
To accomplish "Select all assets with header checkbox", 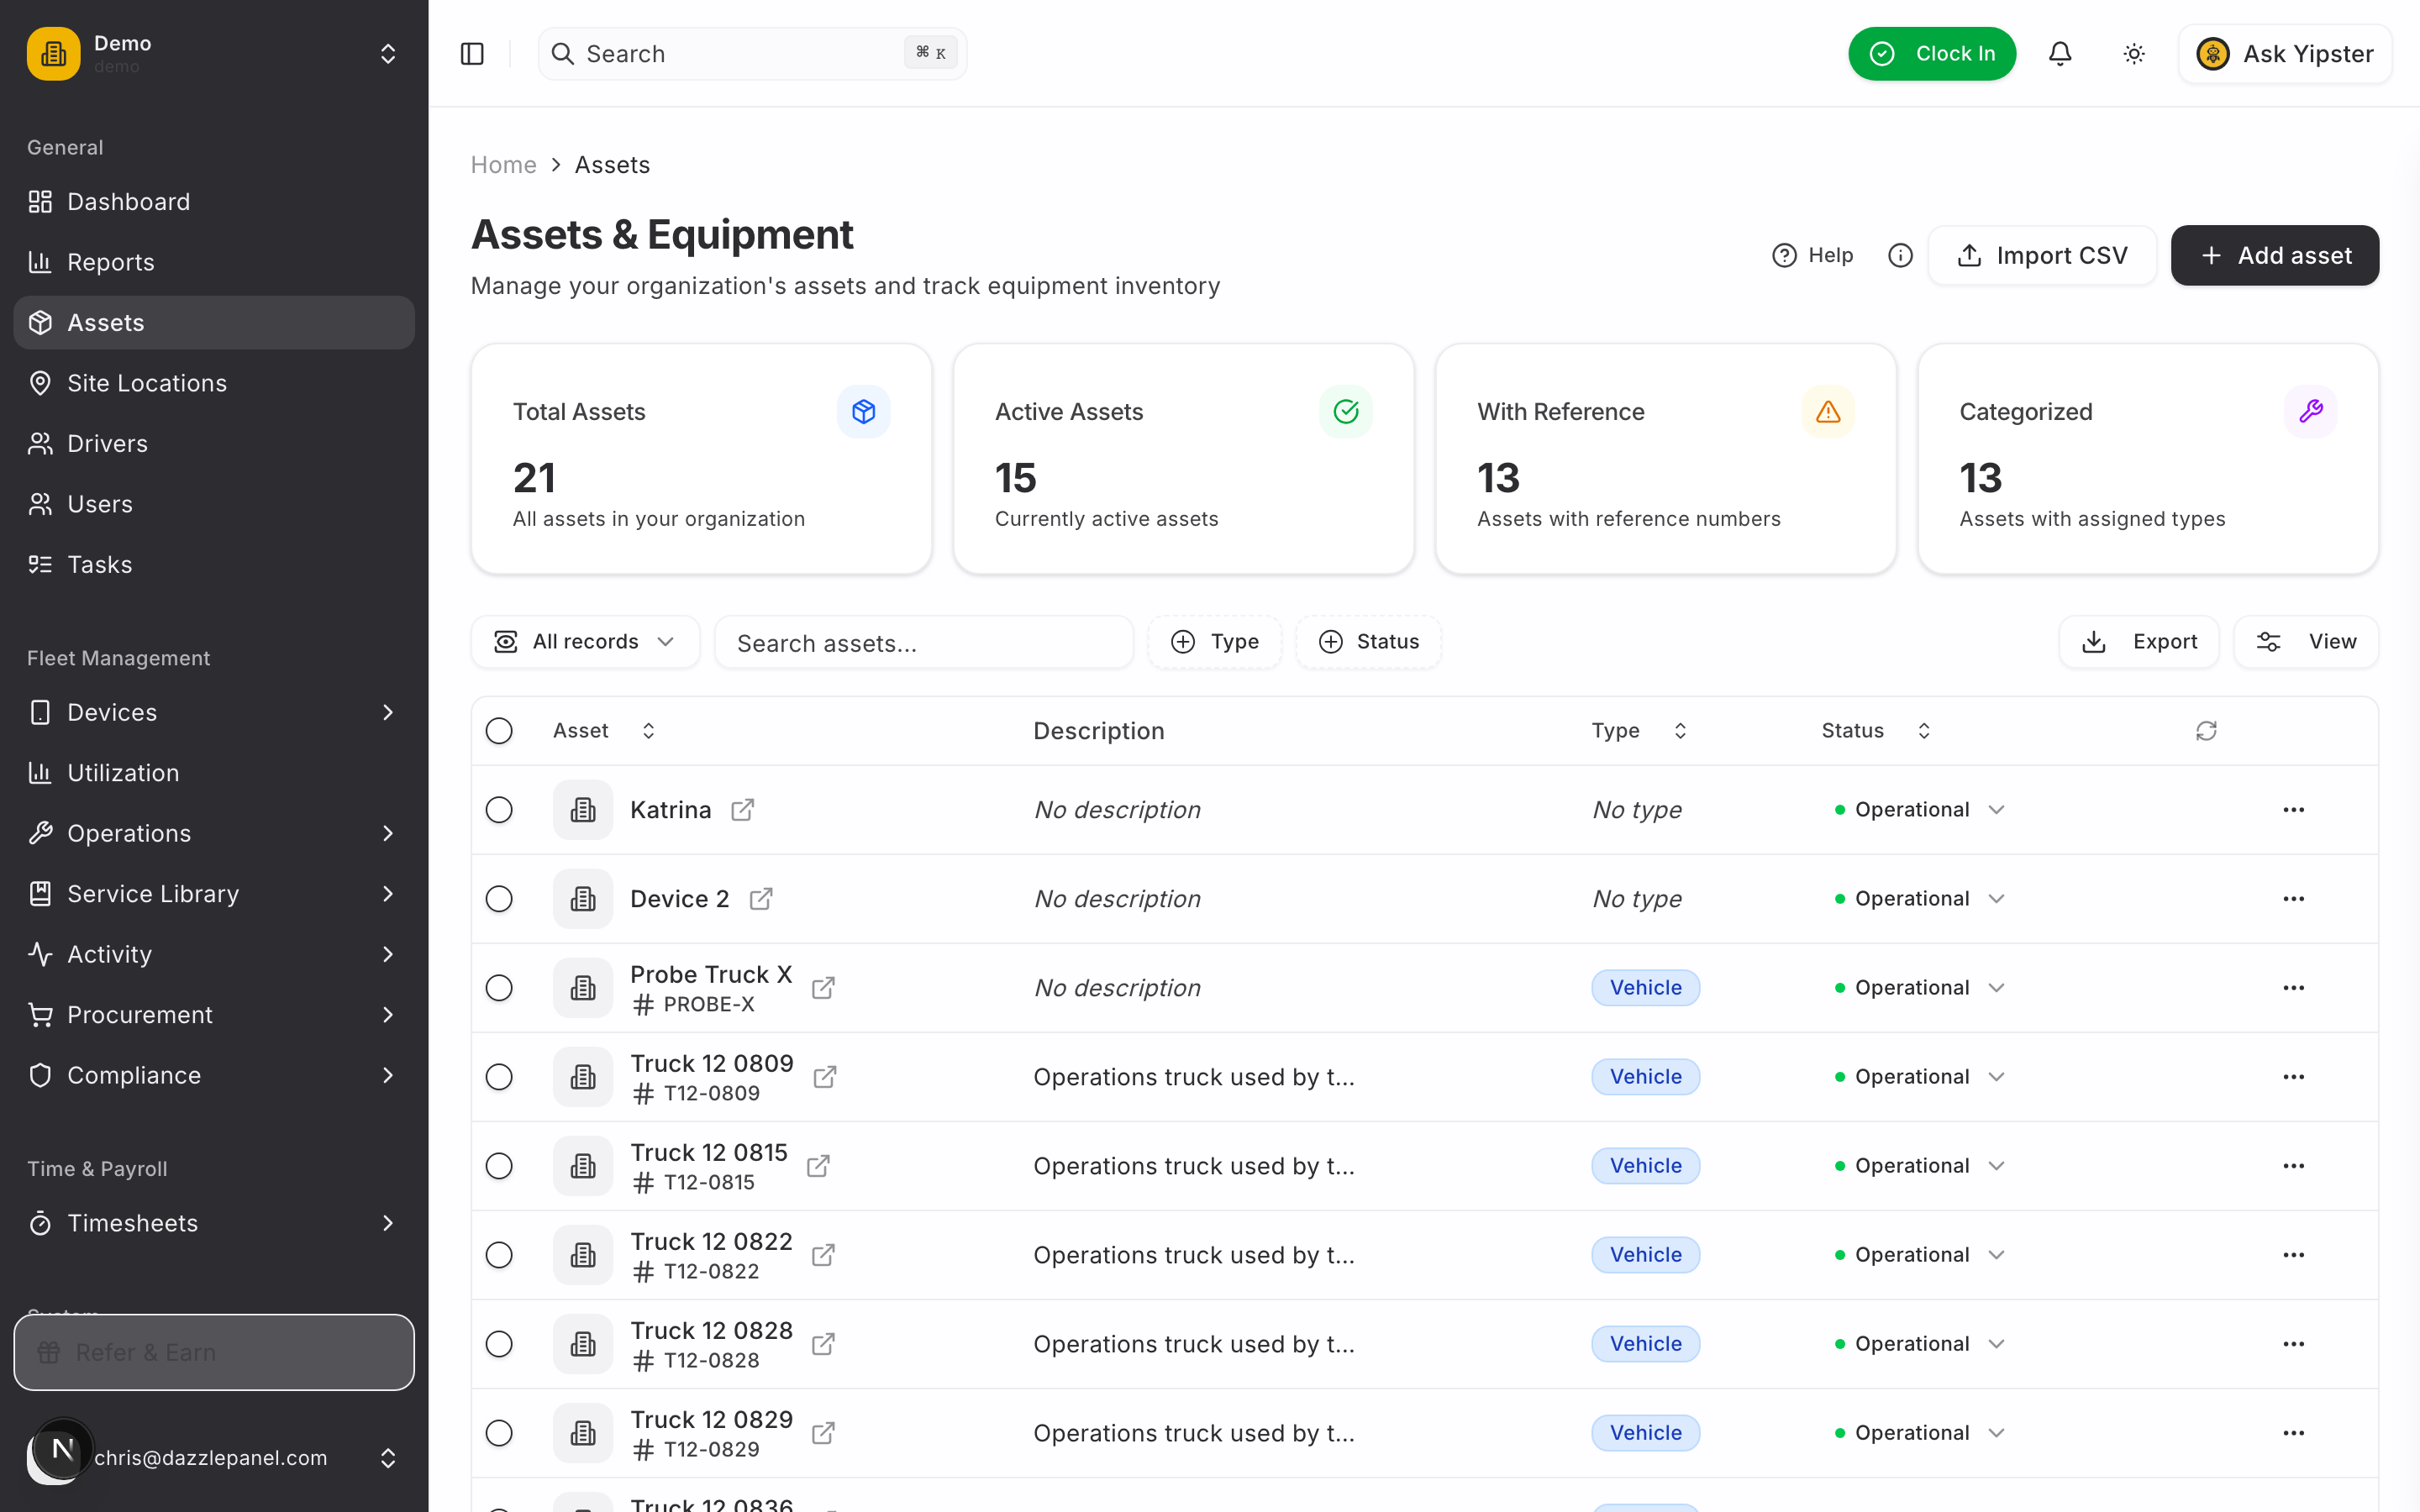I will 499,731.
